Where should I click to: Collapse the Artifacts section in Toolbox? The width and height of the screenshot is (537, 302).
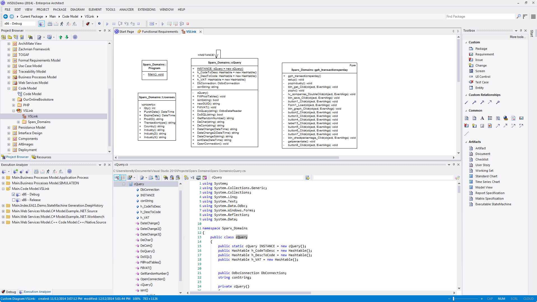(x=466, y=142)
